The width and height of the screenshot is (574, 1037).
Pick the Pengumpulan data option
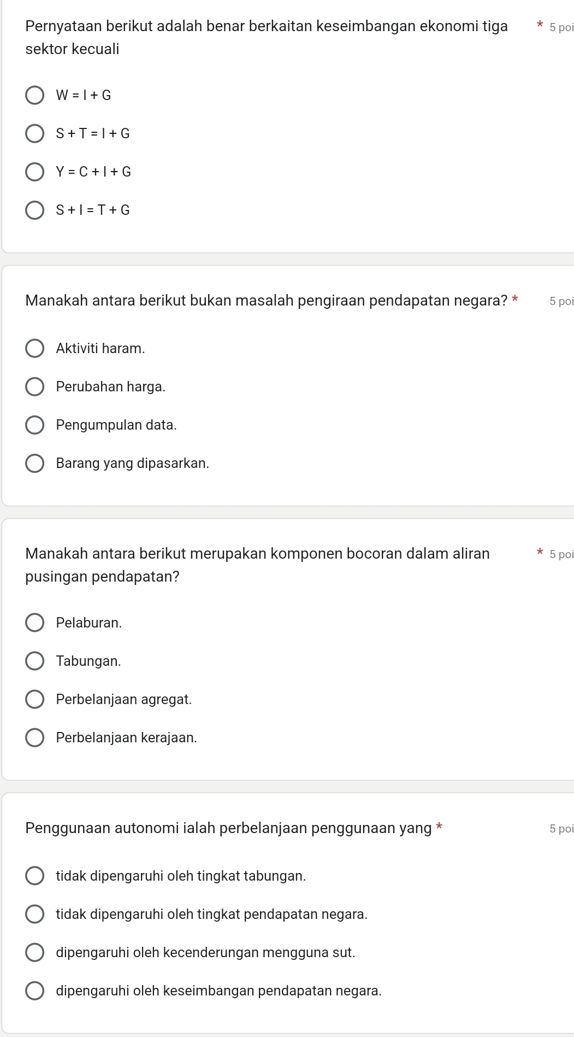tap(35, 425)
